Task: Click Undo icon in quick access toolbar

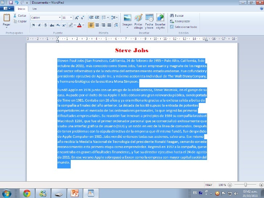Action: tap(17, 3)
